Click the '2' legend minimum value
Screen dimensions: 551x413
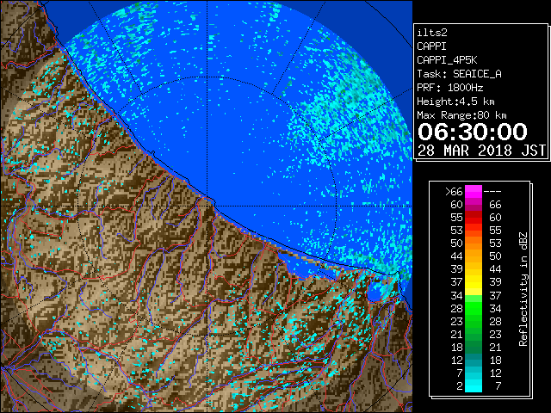click(460, 386)
